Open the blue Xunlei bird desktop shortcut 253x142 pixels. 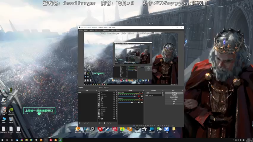point(167,130)
